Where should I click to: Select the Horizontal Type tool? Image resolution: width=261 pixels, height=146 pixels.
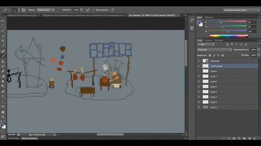3,97
